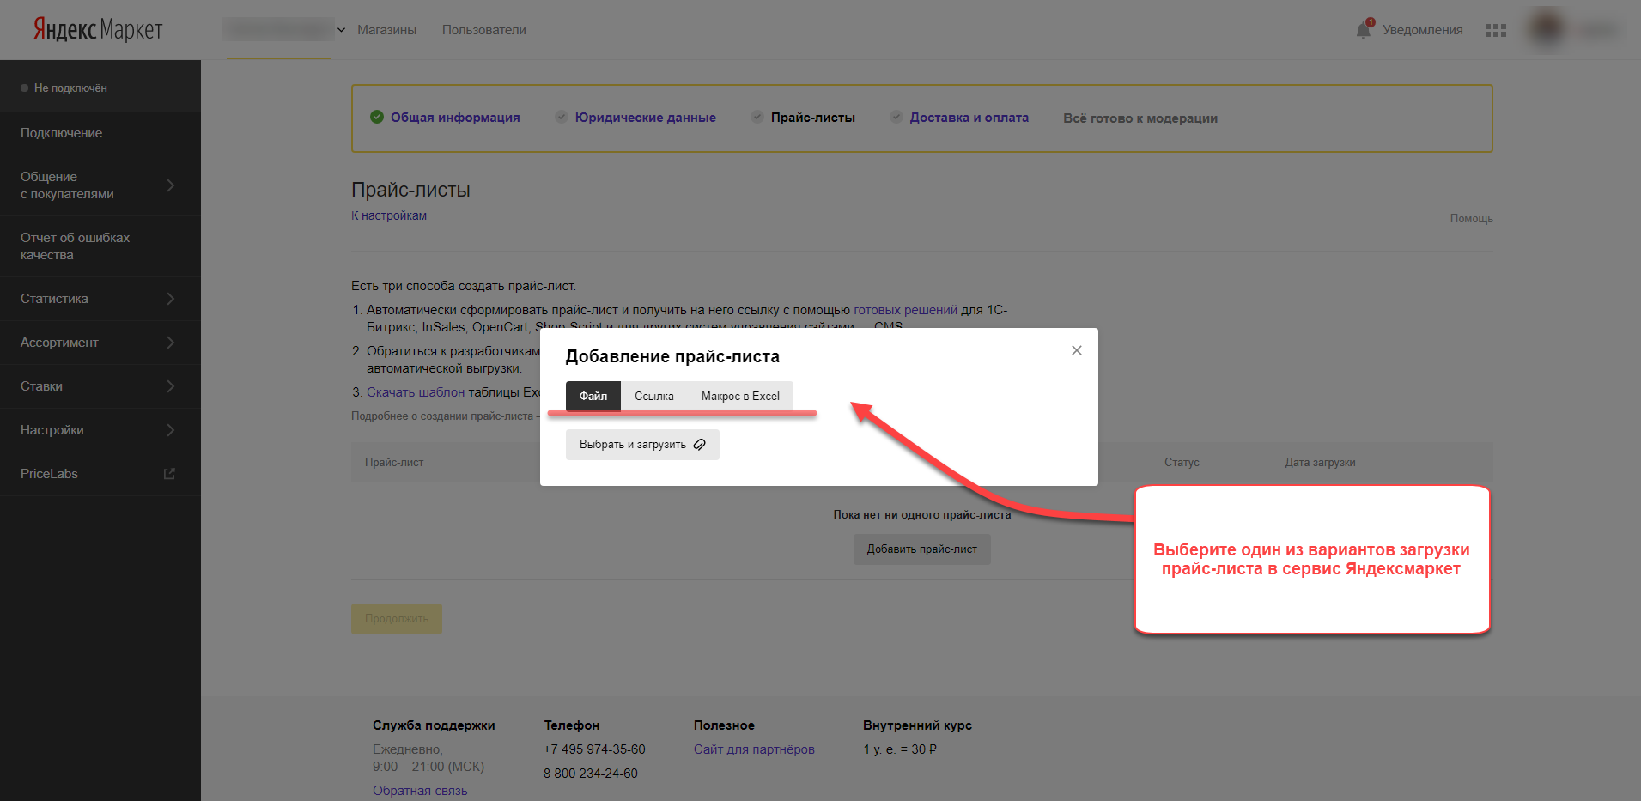
Task: Open the Помощь link
Action: point(1472,219)
